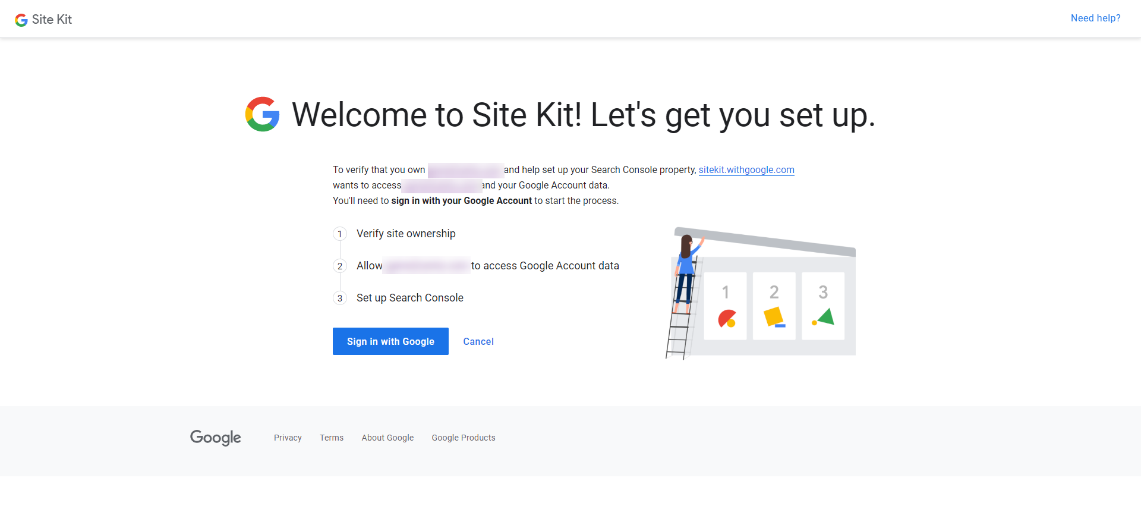Click the Google wordmark in footer
1141x528 pixels.
[x=216, y=438]
